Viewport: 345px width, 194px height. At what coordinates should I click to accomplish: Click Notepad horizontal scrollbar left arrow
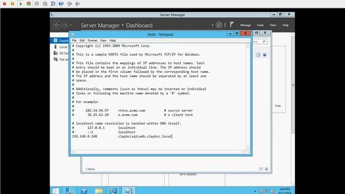point(73,152)
